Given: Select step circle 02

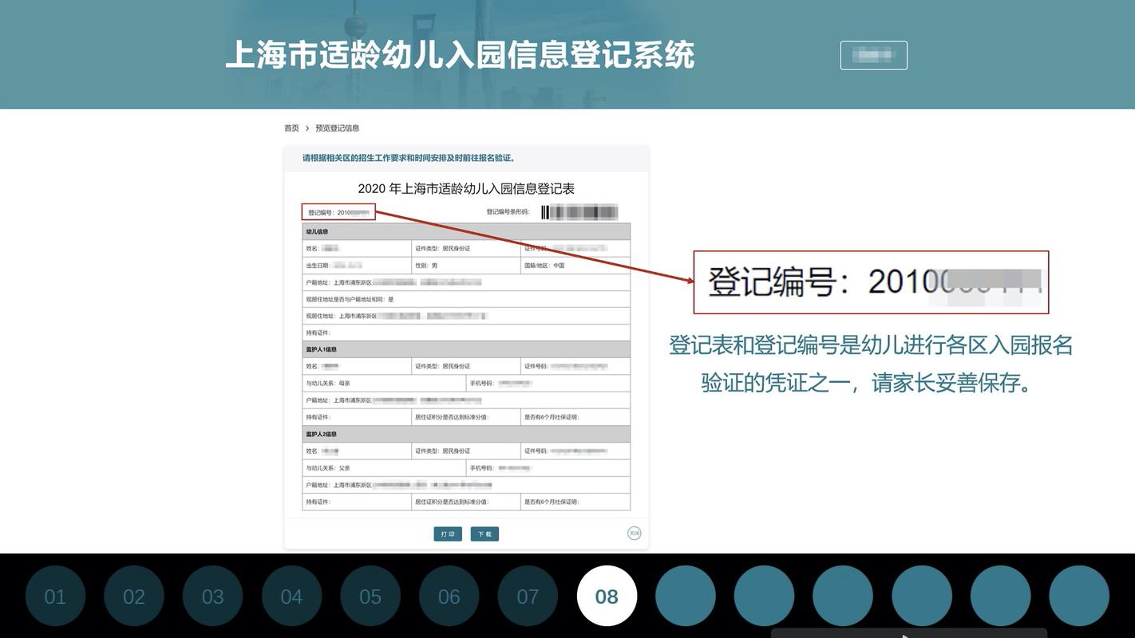Looking at the screenshot, I should (133, 595).
